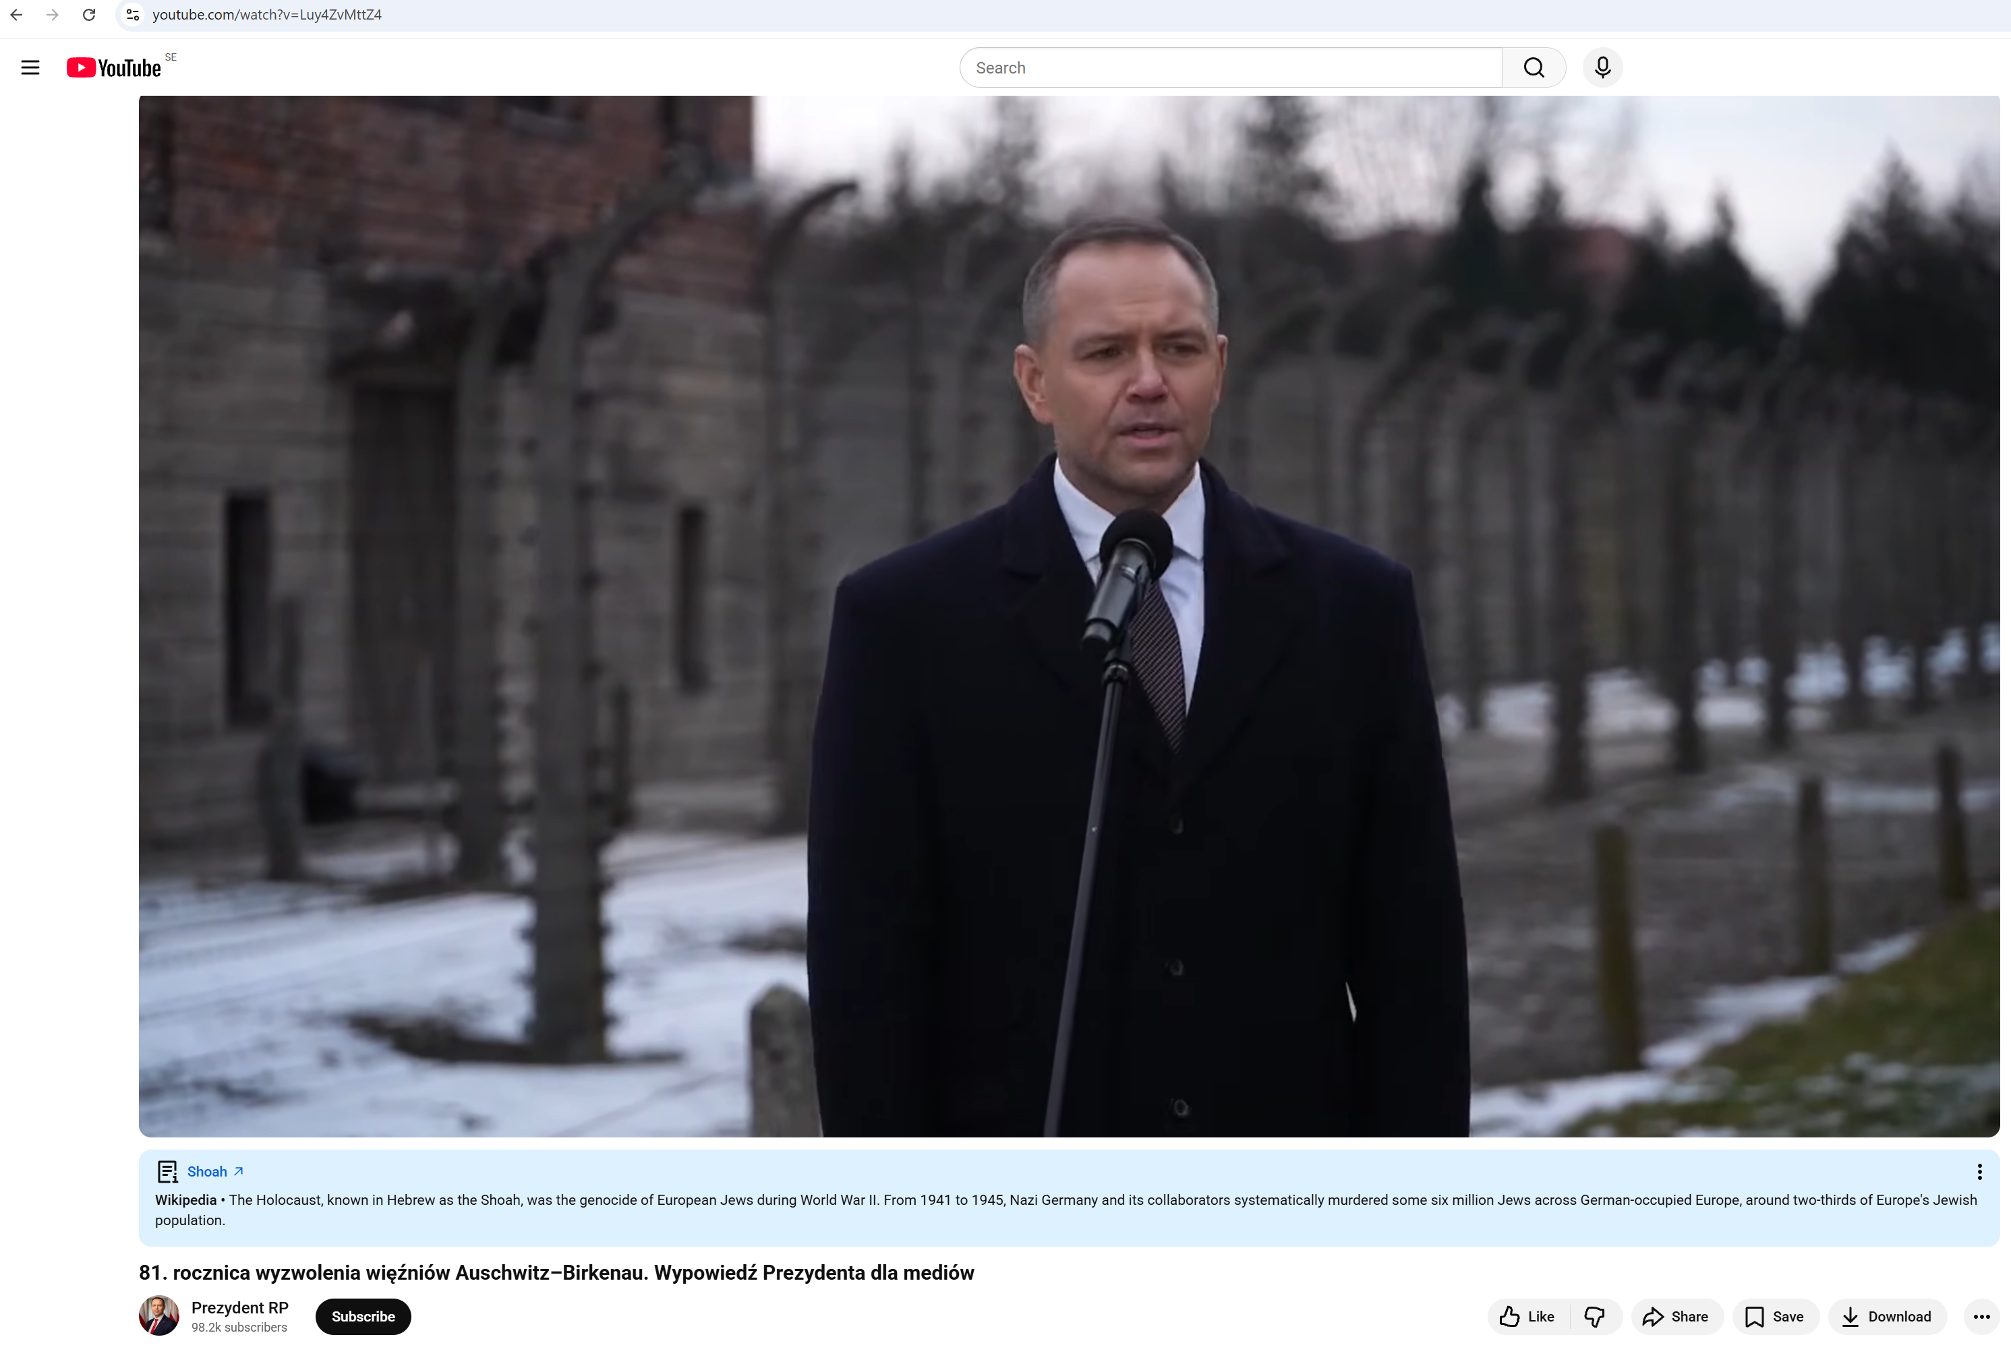The image size is (2011, 1366).
Task: Click the YouTube logo home icon
Action: pyautogui.click(x=114, y=67)
